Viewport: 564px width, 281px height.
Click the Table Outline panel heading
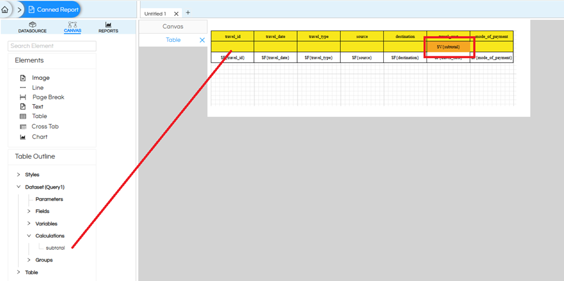click(x=35, y=157)
